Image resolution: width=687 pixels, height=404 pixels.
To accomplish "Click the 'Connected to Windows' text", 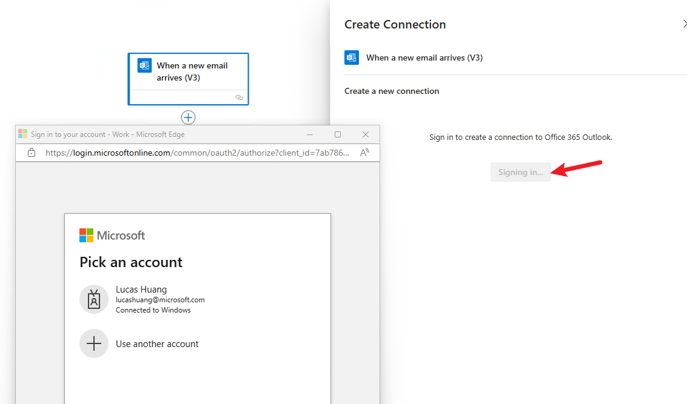I will [153, 310].
